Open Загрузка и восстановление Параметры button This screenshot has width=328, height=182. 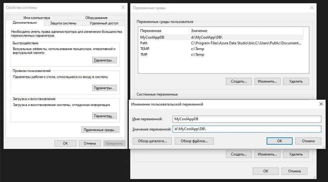104,116
